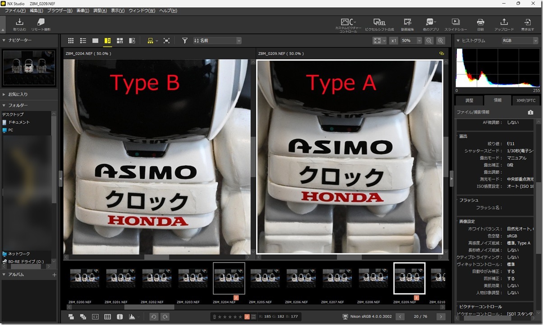The width and height of the screenshot is (543, 325).
Task: Switch to the 調整 tab
Action: (469, 100)
